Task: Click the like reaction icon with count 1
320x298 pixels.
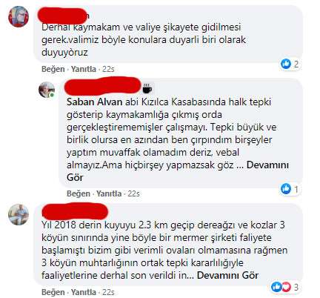Action: 286,189
